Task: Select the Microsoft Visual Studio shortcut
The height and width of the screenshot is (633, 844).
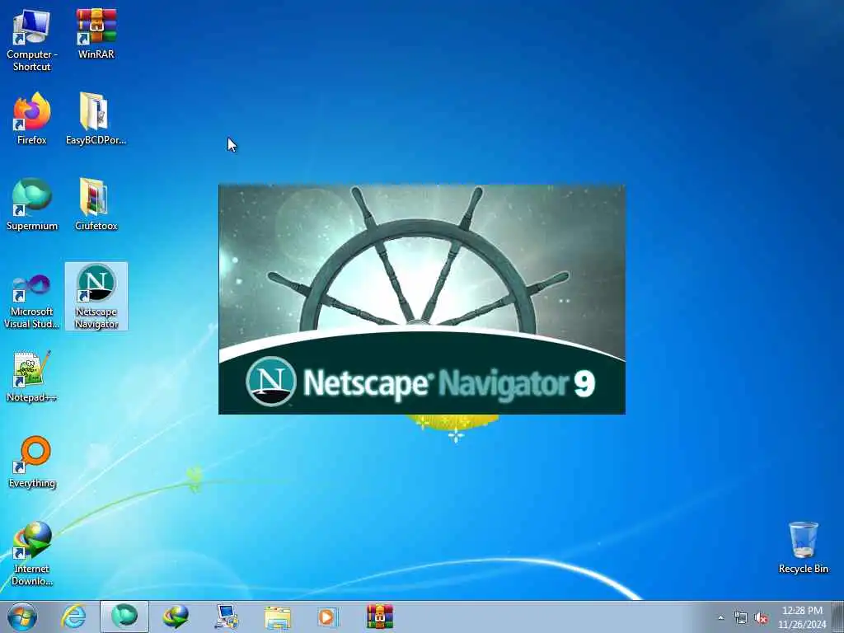Action: coord(32,301)
